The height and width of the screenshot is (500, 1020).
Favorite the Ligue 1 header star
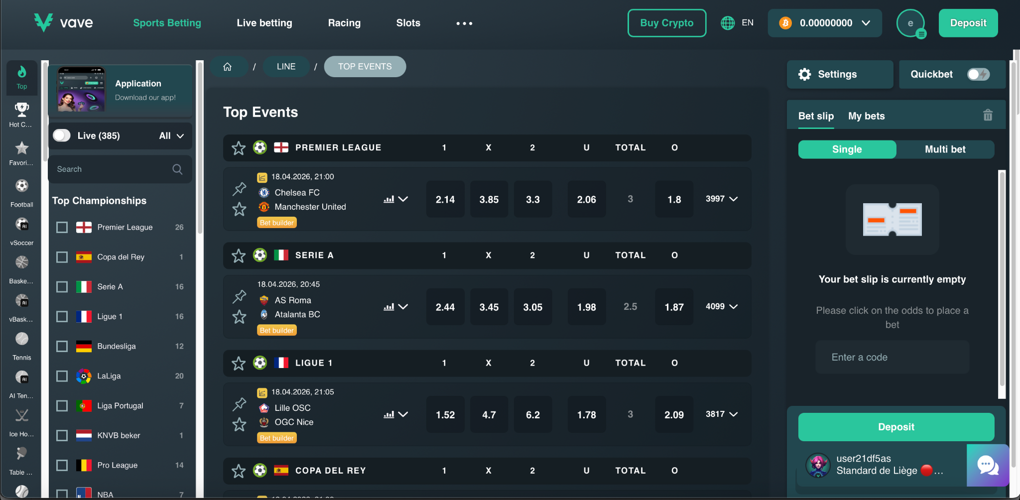pyautogui.click(x=239, y=363)
